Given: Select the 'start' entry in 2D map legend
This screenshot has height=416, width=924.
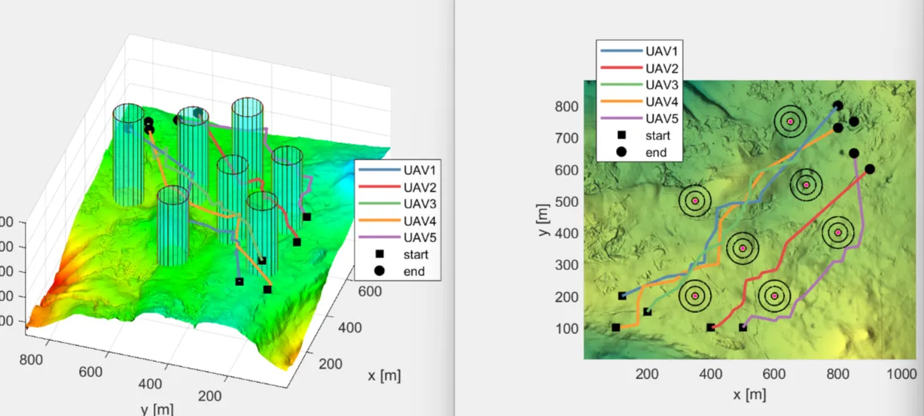Looking at the screenshot, I should click(657, 135).
